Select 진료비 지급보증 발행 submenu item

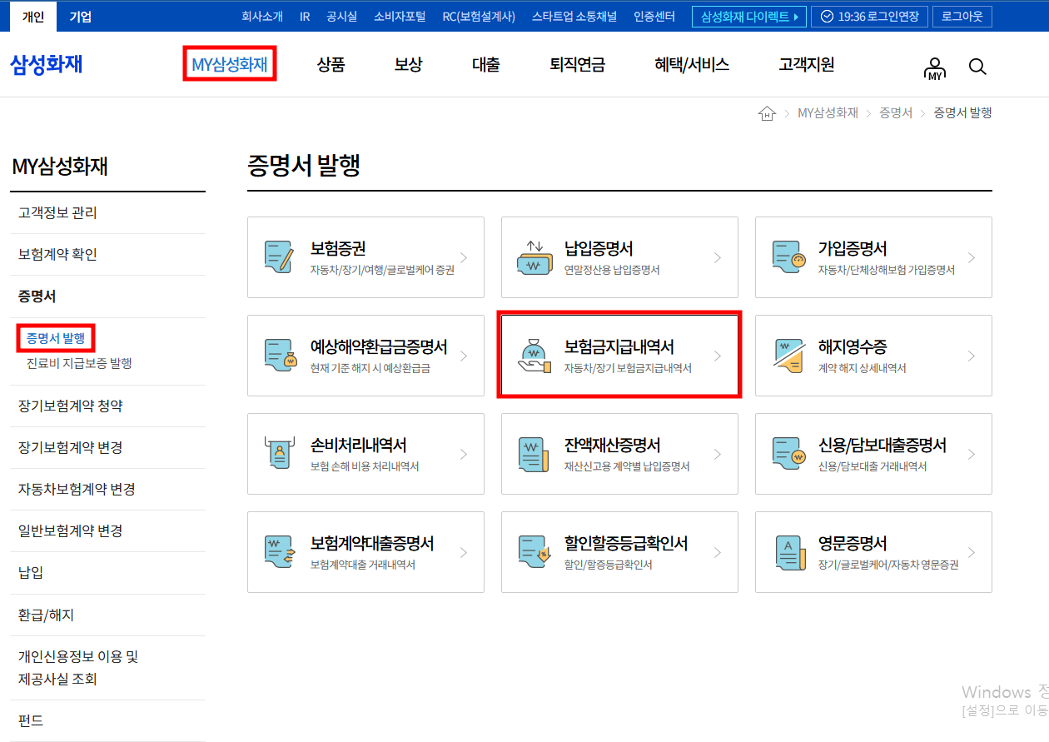[x=79, y=363]
